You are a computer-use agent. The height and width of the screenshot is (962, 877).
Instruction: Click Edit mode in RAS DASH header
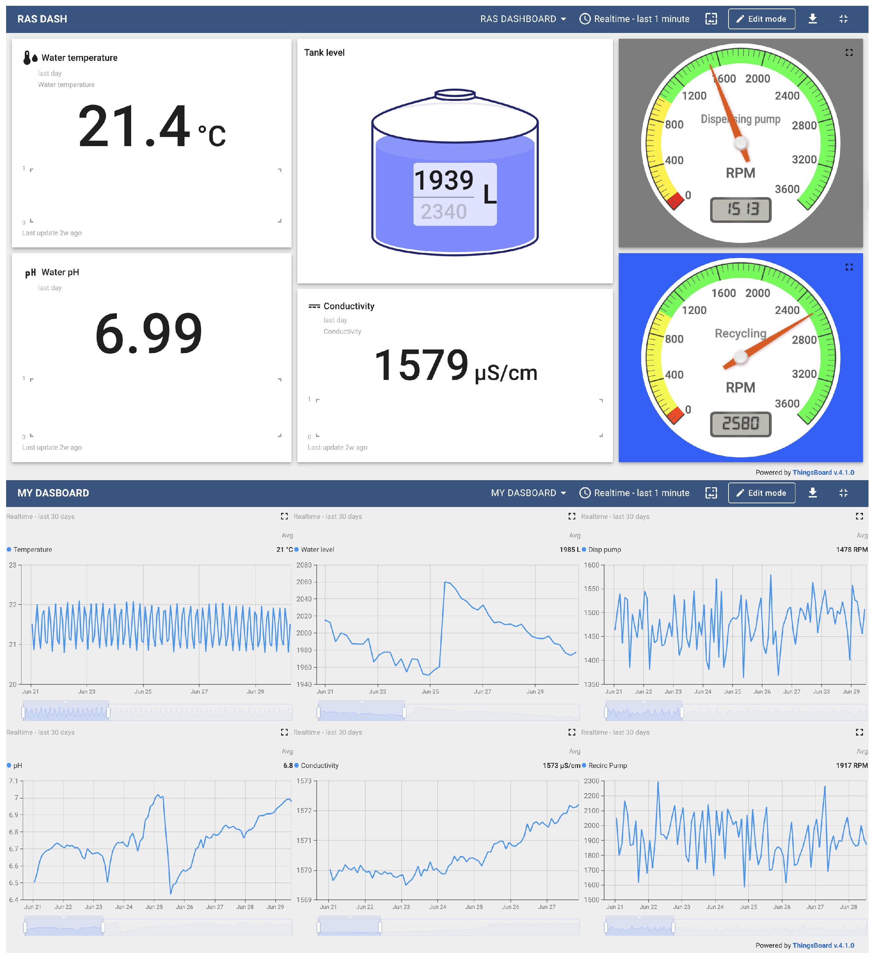(x=761, y=19)
